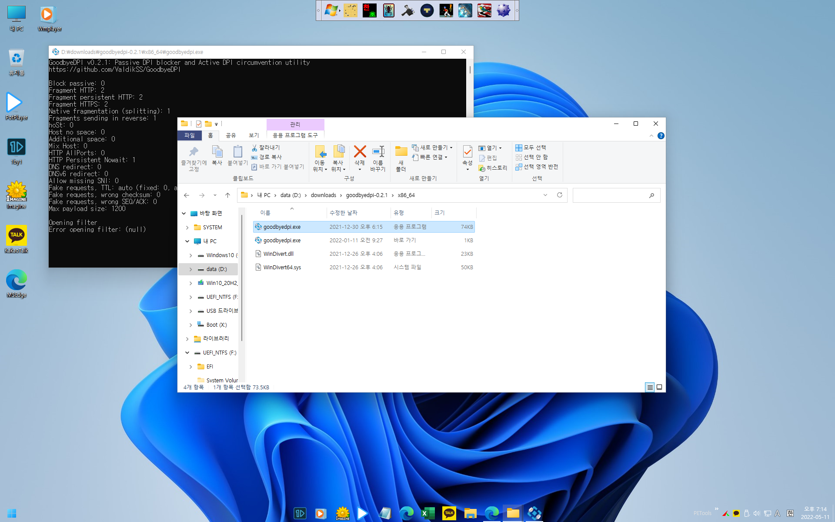Expand the SYSTEM folder tree node
The width and height of the screenshot is (835, 522).
pos(187,228)
